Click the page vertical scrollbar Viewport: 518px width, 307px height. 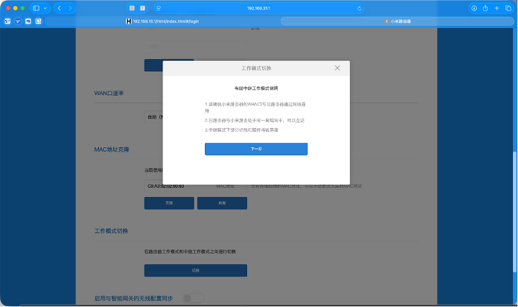point(514,212)
